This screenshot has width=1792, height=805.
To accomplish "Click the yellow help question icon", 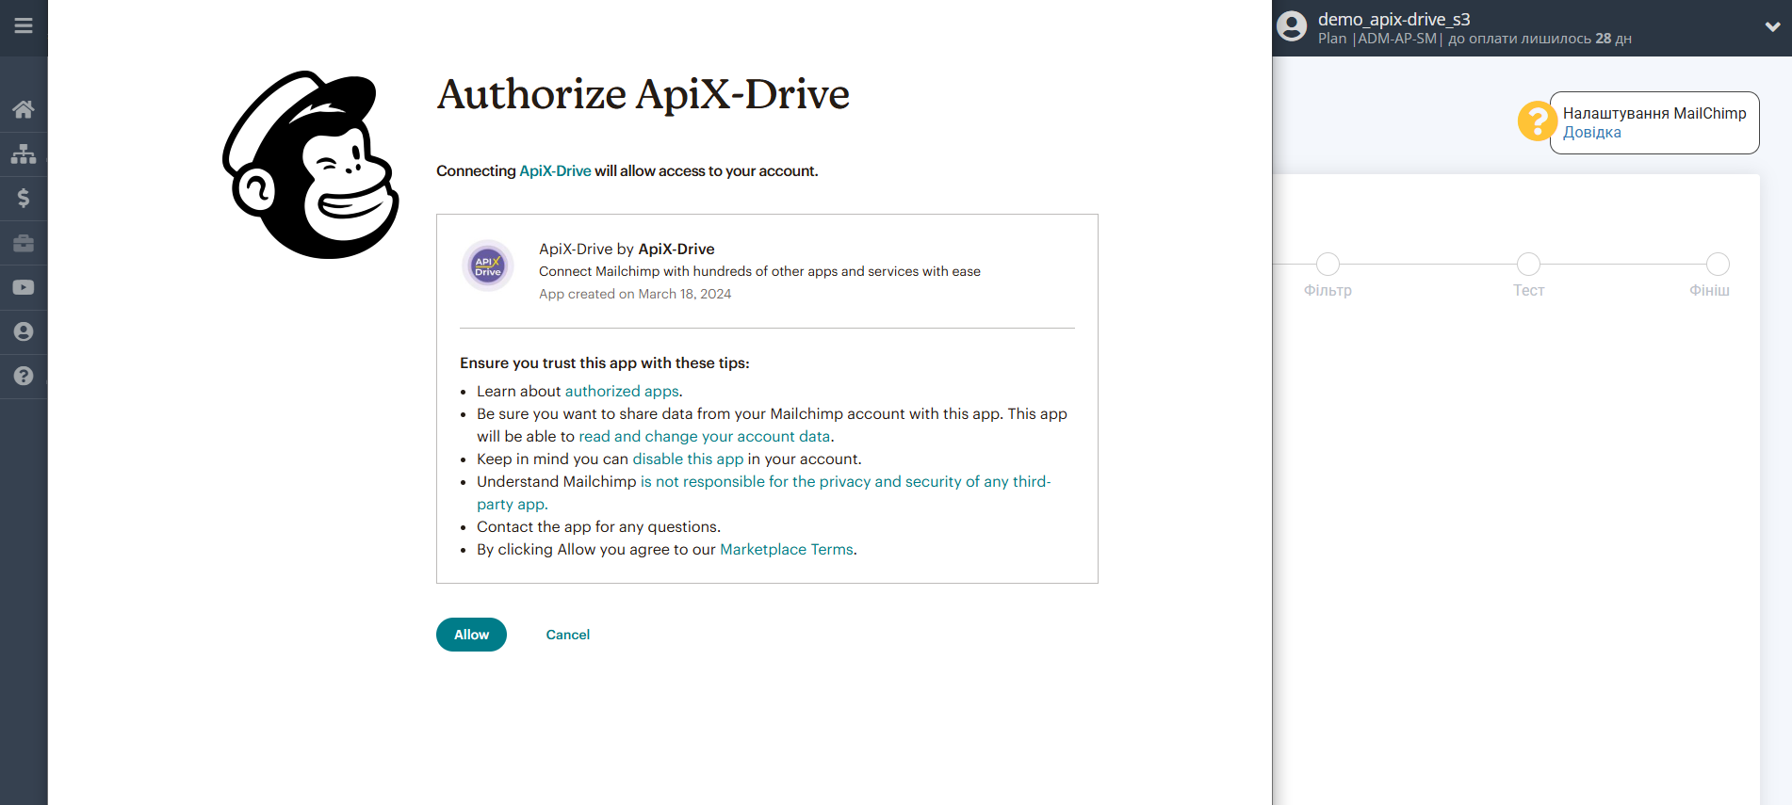I will pos(1537,121).
